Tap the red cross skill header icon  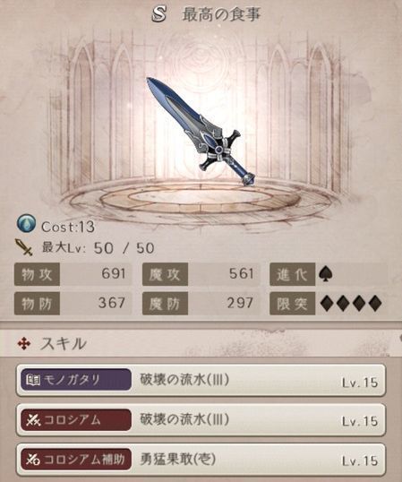pos(24,344)
